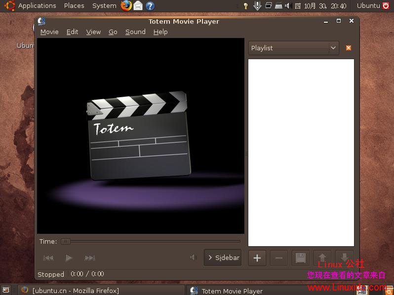Click the windows tray icon
The height and width of the screenshot is (295, 394).
tap(269, 5)
